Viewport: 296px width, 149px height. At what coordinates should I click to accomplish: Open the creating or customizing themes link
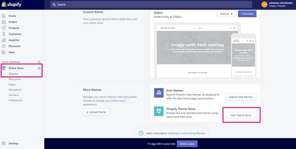(x=186, y=133)
